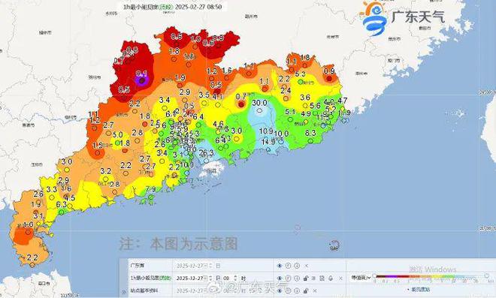Viewport: 496px width, 298px height.
Task: Click the station value 5.0 green marker
Action: (118, 143)
